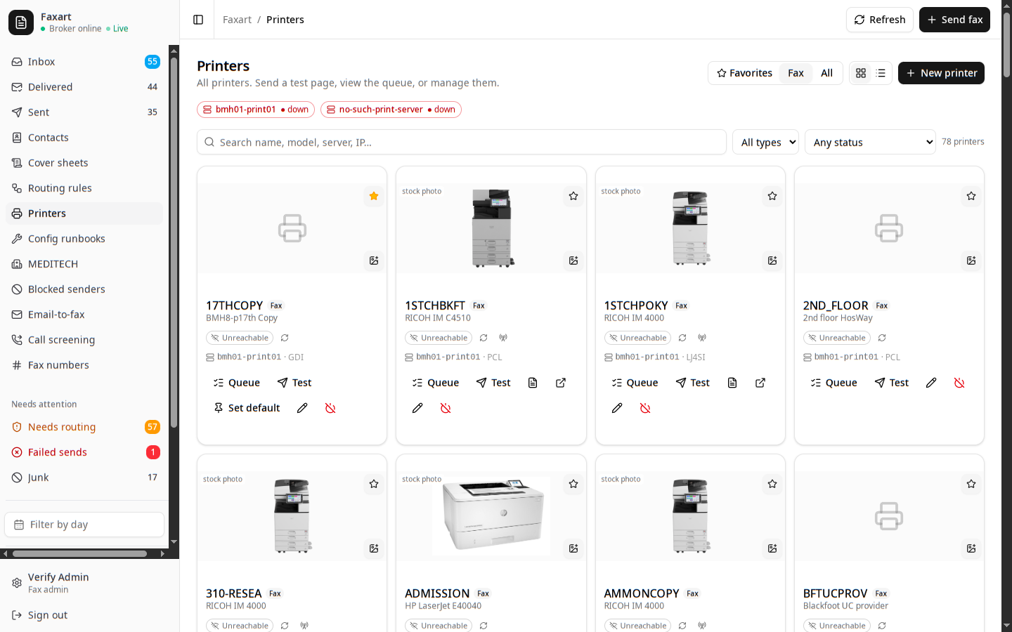Click the Refresh button

880,20
